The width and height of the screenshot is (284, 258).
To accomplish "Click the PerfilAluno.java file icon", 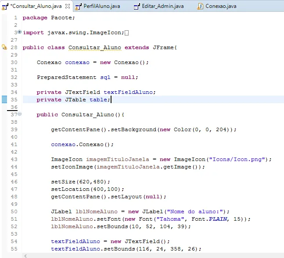I will coord(78,7).
